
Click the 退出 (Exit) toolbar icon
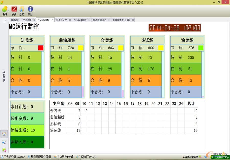22,10
